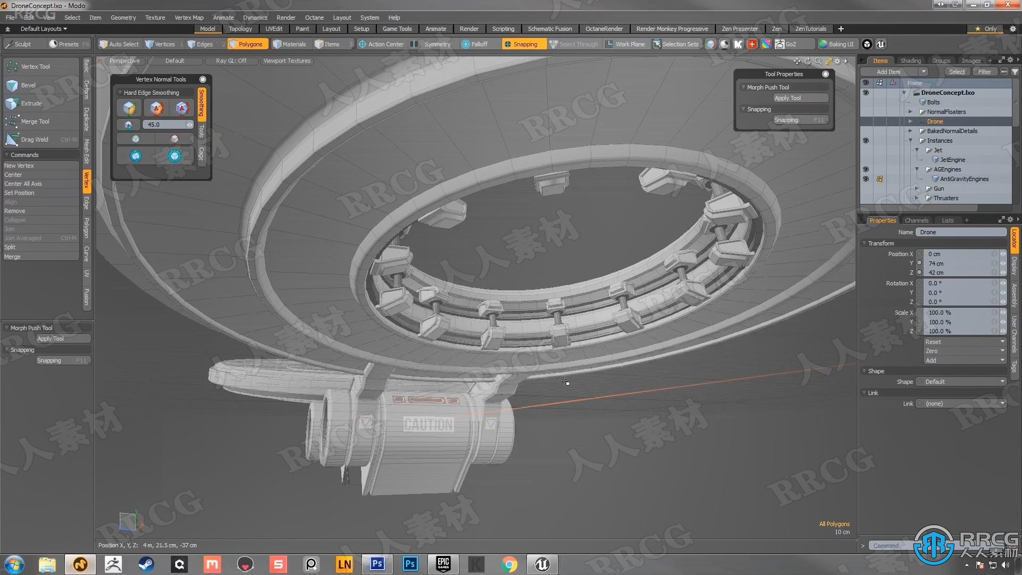Screen dimensions: 1022x575
Task: Adjust the 45.0 smoothing angle slider handle
Action: pyautogui.click(x=189, y=125)
